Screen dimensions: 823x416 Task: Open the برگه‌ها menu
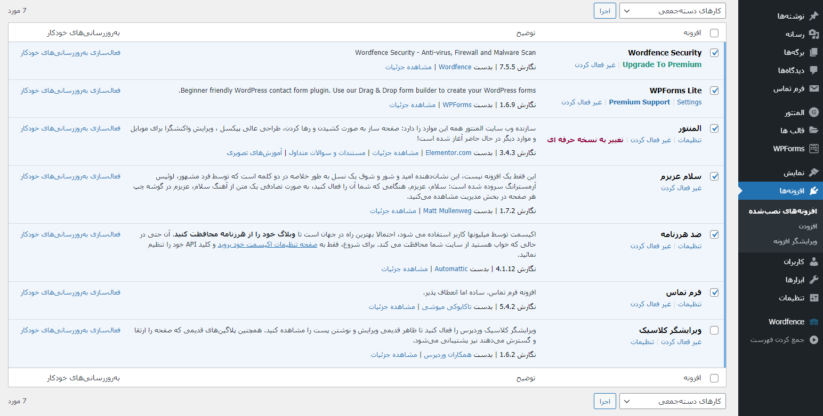pos(780,52)
